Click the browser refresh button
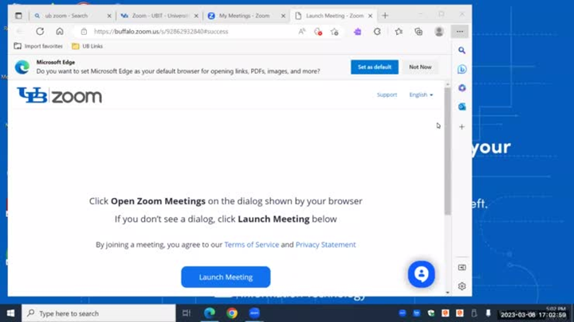The image size is (574, 322). click(x=40, y=32)
